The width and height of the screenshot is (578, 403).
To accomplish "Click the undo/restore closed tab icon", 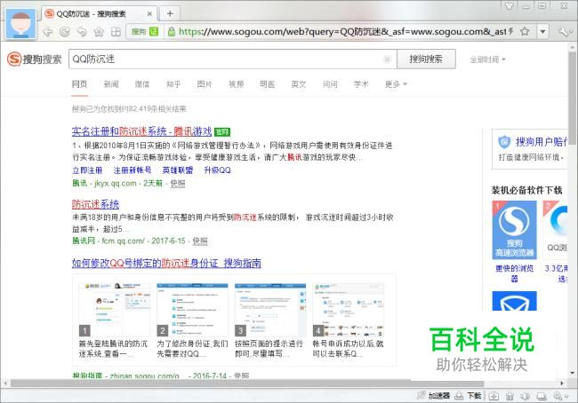I will coord(82,32).
